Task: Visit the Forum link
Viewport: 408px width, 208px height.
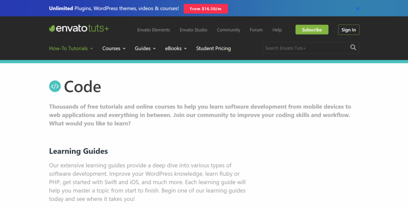Action: click(256, 30)
